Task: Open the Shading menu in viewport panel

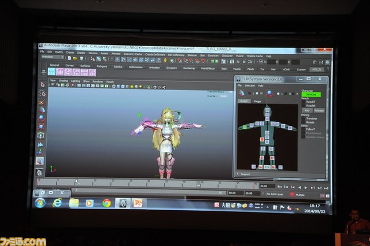Action: point(63,81)
